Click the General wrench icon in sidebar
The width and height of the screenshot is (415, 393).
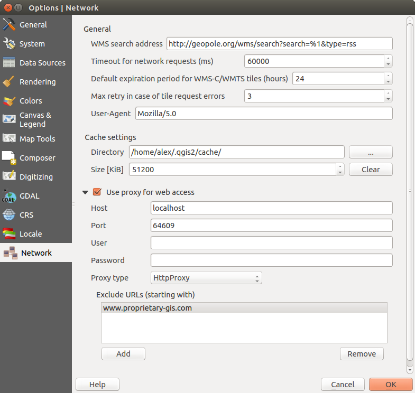[9, 25]
